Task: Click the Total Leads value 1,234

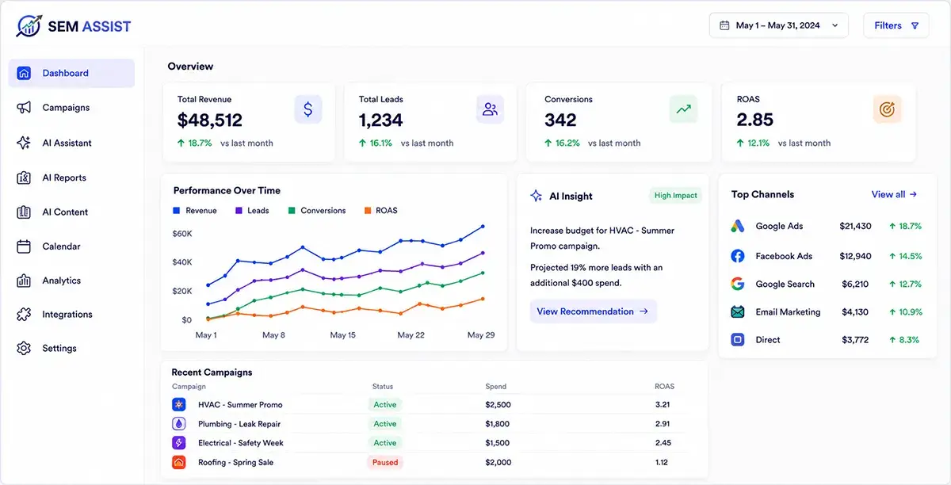Action: [x=381, y=120]
